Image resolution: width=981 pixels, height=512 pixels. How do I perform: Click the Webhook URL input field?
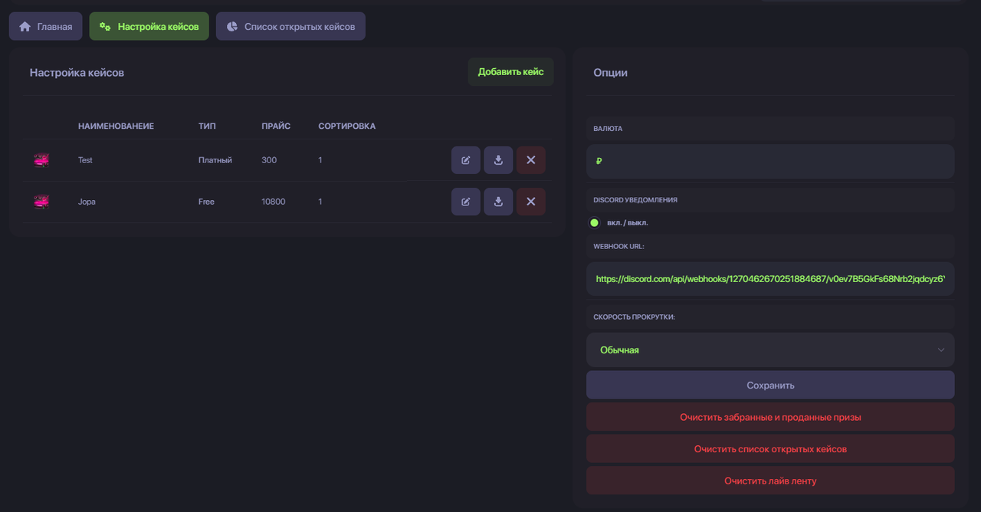[770, 279]
